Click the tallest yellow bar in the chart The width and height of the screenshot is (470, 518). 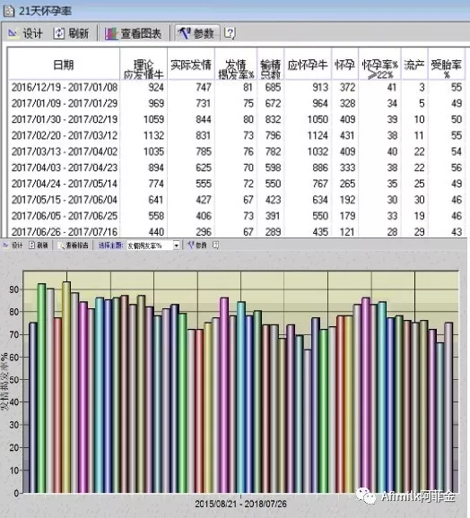[66, 387]
